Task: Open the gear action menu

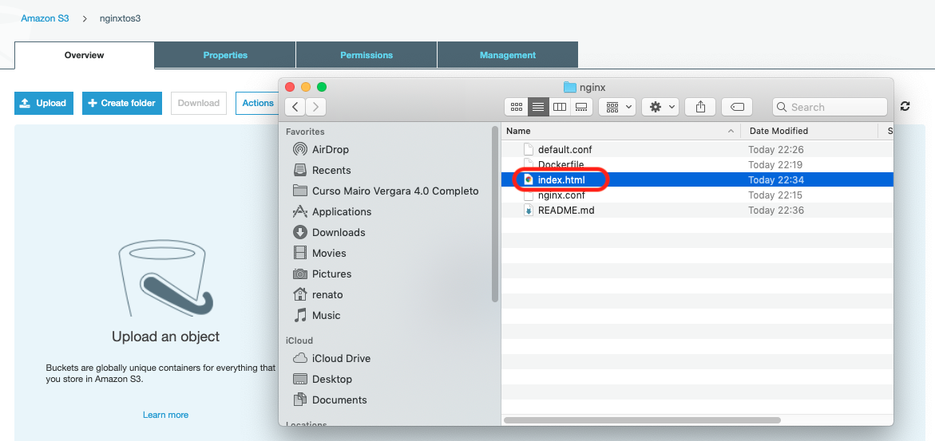Action: click(660, 107)
